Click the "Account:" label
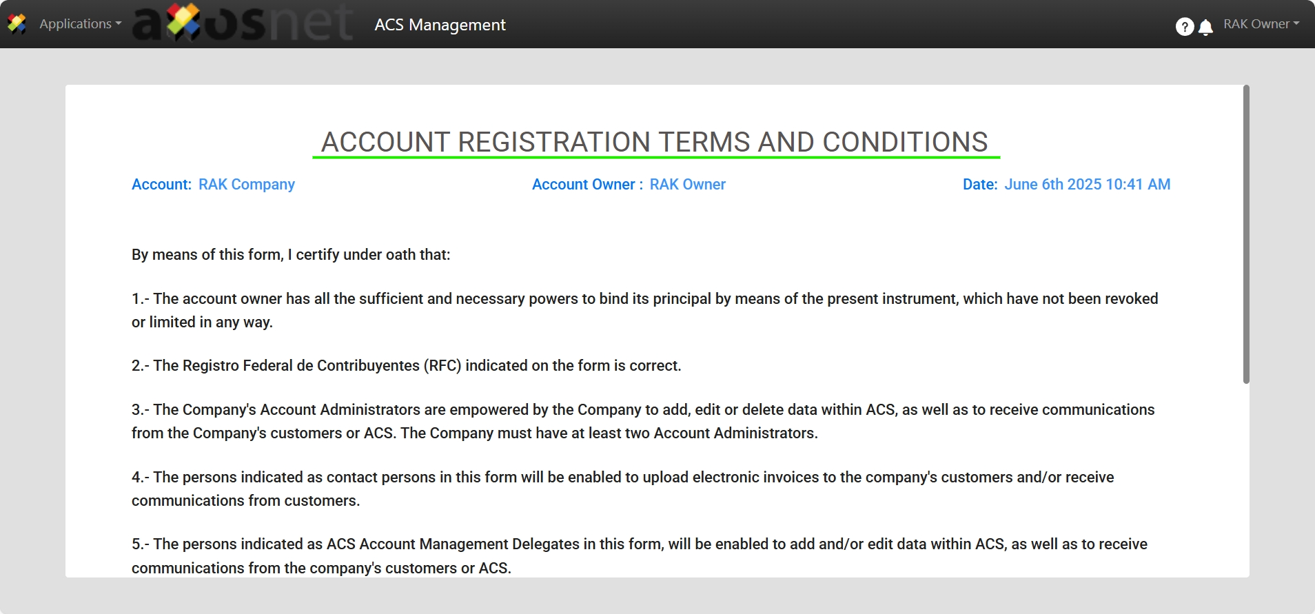 (161, 185)
